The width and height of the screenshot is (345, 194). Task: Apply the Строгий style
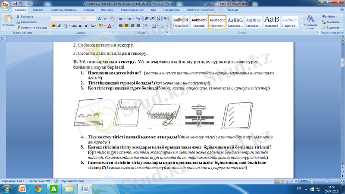tap(198, 22)
